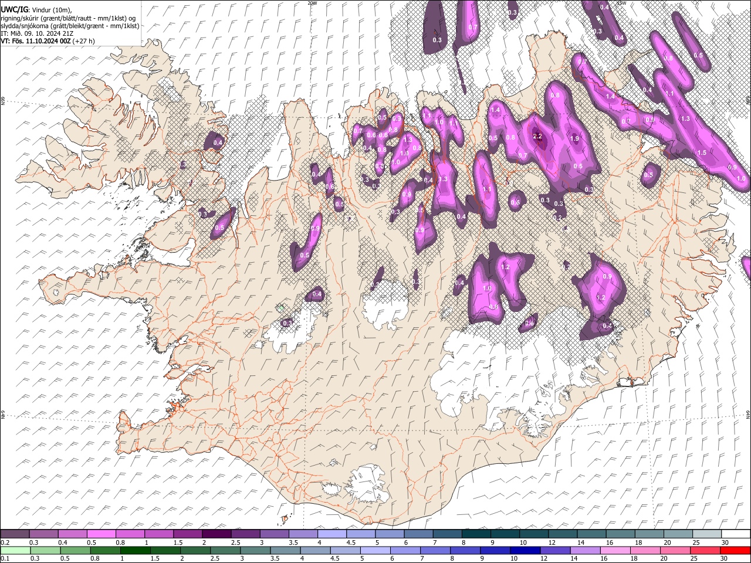Click the "30" label under the rain scale
The width and height of the screenshot is (751, 563).
coord(724,558)
